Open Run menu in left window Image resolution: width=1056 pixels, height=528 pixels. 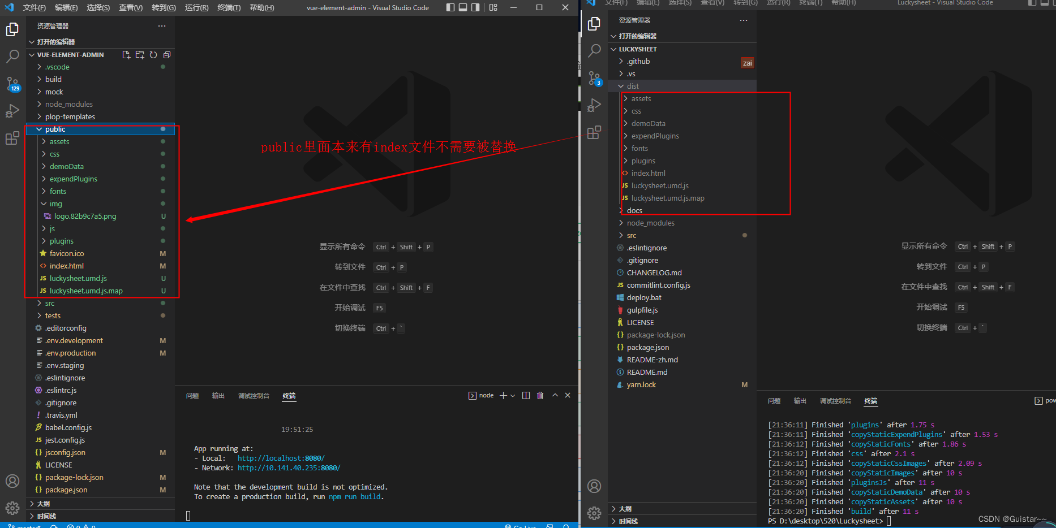point(196,7)
